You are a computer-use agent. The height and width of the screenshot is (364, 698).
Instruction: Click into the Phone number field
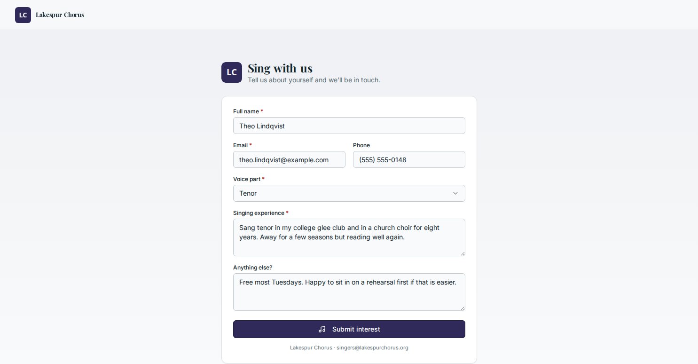(409, 159)
